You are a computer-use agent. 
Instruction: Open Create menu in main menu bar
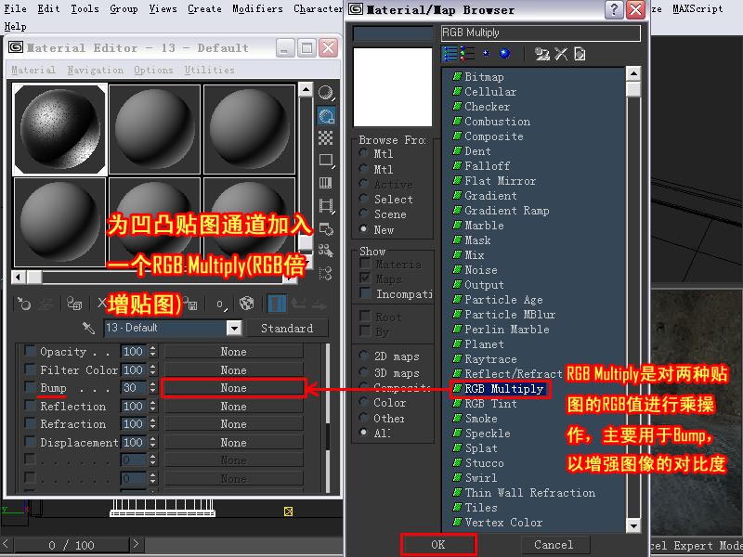[x=204, y=8]
